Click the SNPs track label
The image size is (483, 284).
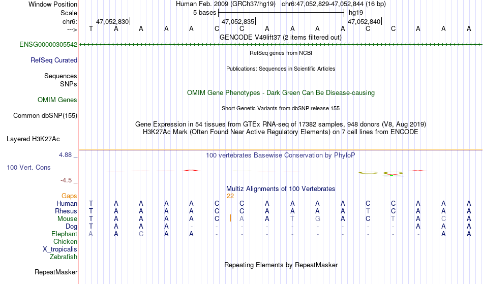coord(69,84)
